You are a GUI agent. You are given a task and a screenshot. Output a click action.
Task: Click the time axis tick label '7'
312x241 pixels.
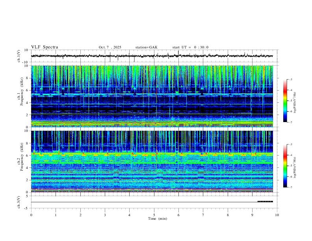pyautogui.click(x=203, y=215)
